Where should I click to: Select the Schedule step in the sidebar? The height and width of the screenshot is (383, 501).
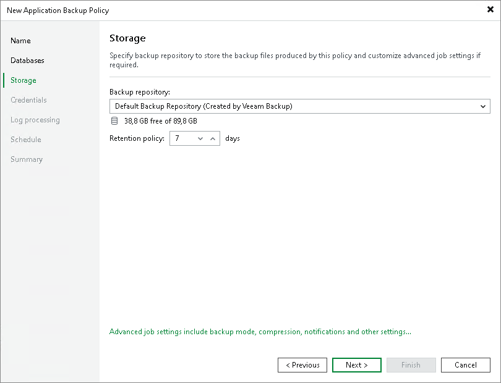(x=25, y=139)
